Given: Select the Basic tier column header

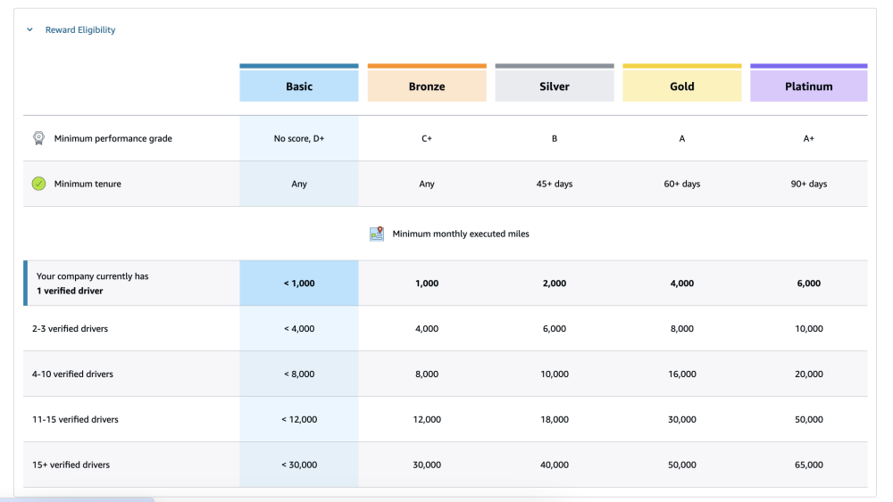Looking at the screenshot, I should [x=299, y=86].
